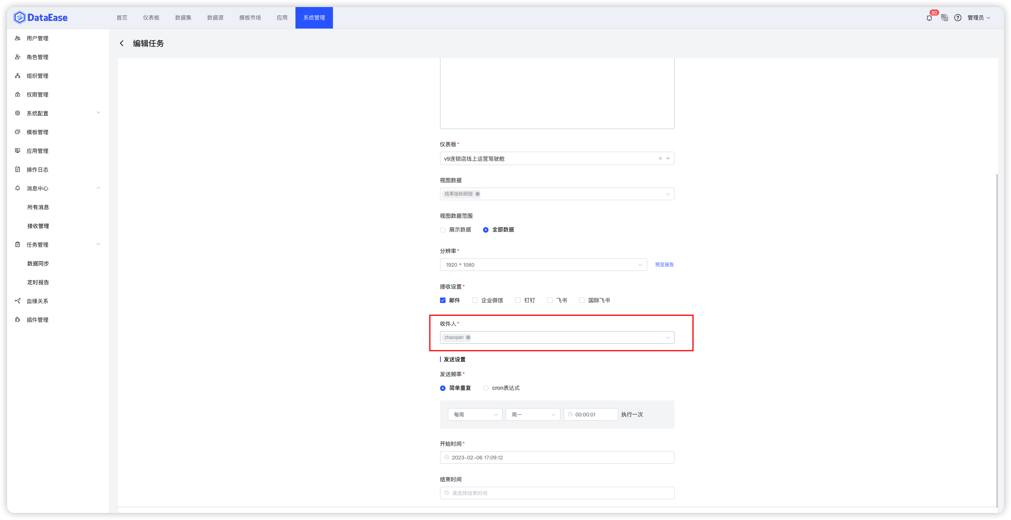Viewport: 1011px width, 520px height.
Task: Switch to the 仪表板 top tab
Action: click(x=151, y=18)
